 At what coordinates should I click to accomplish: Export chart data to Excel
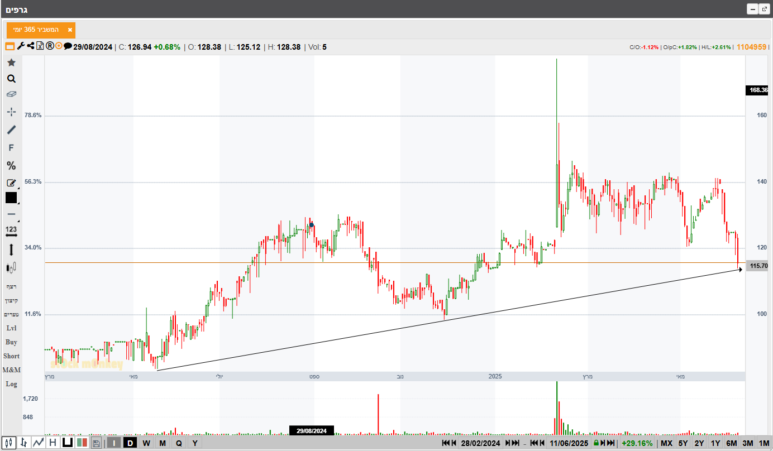click(40, 46)
